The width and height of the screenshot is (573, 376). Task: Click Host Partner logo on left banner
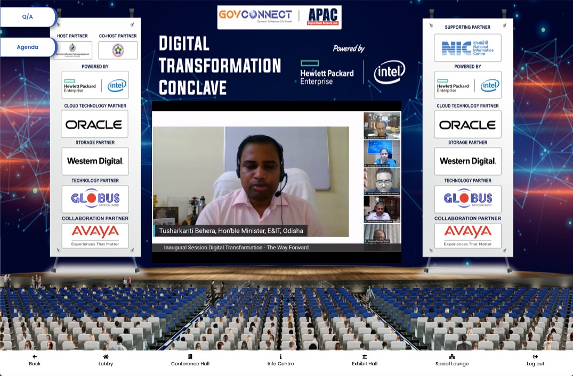click(72, 50)
